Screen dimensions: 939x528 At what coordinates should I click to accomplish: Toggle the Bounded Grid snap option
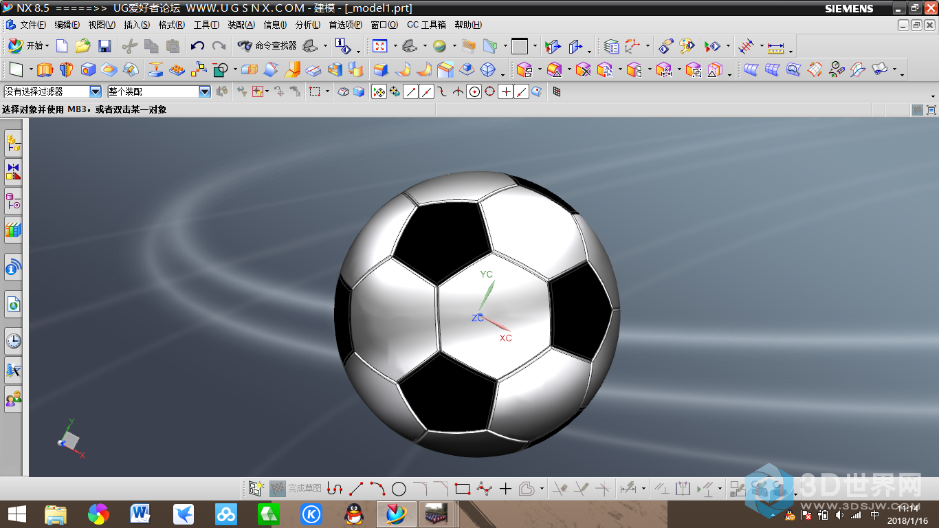pos(557,91)
